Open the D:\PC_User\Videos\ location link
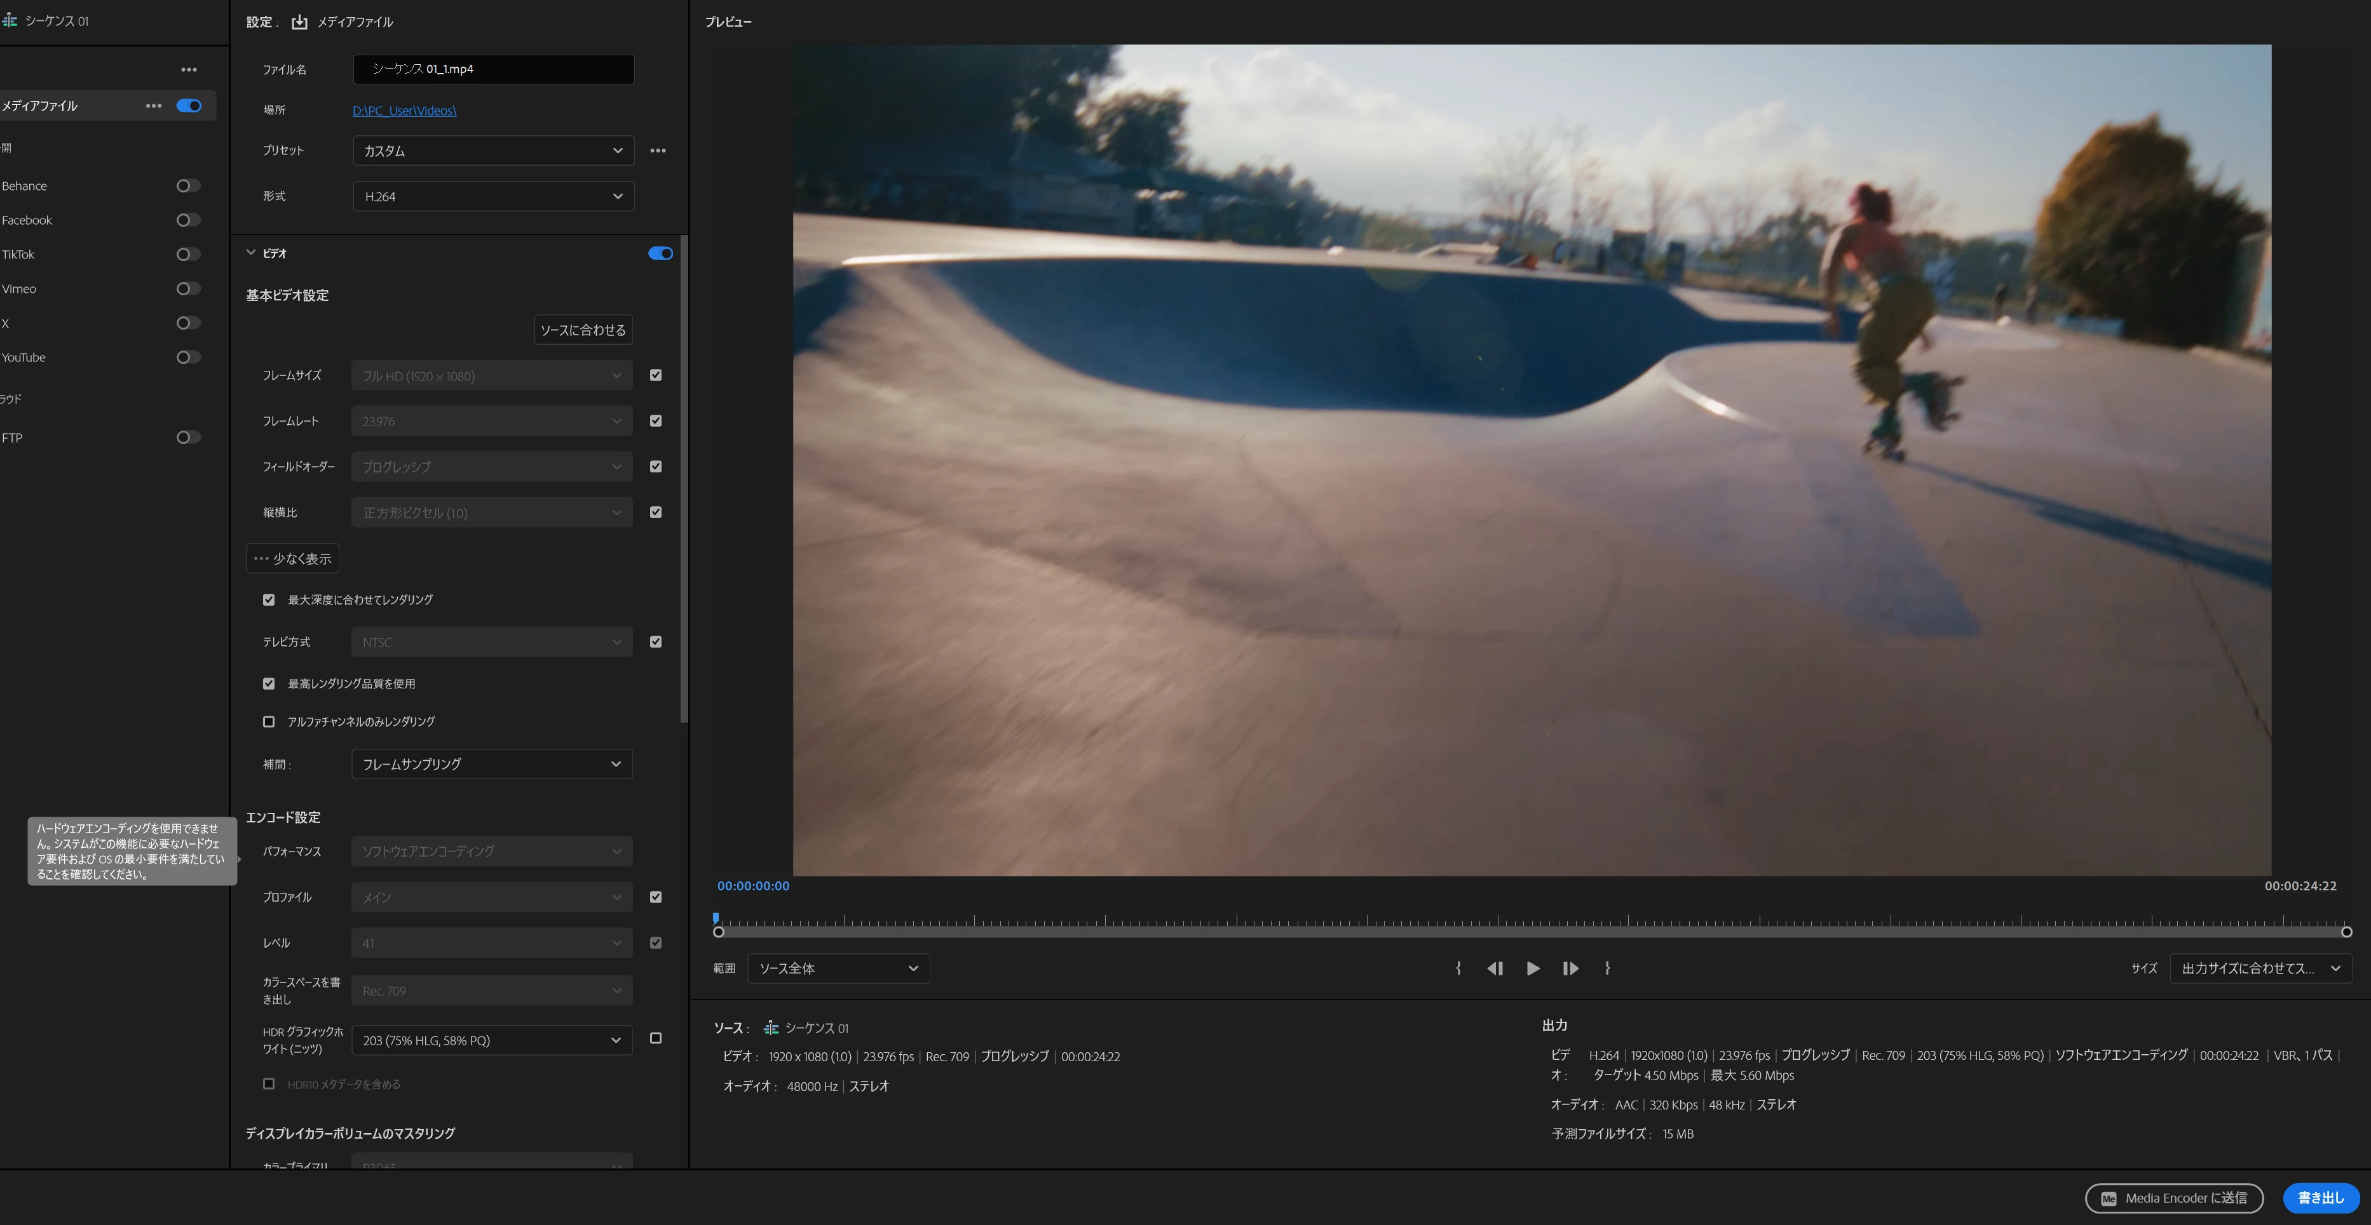 404,110
